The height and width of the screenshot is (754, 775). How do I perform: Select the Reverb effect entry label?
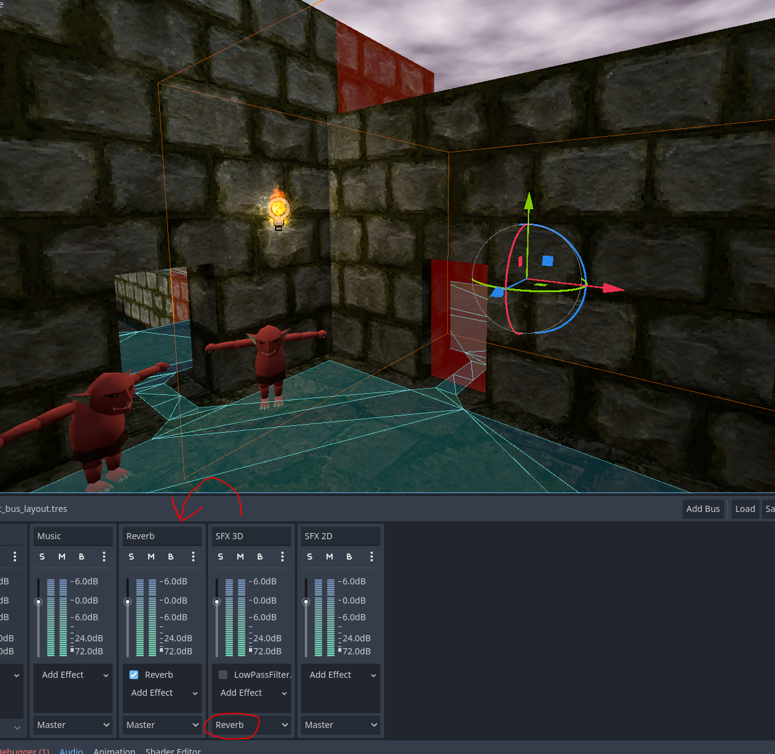(159, 675)
